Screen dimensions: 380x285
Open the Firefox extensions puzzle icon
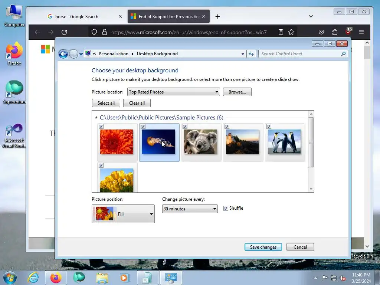coord(335,32)
